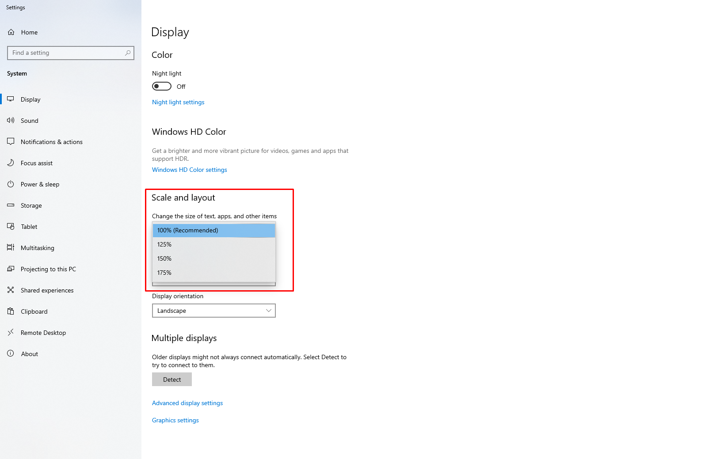Click the Find a setting search box

click(x=71, y=53)
